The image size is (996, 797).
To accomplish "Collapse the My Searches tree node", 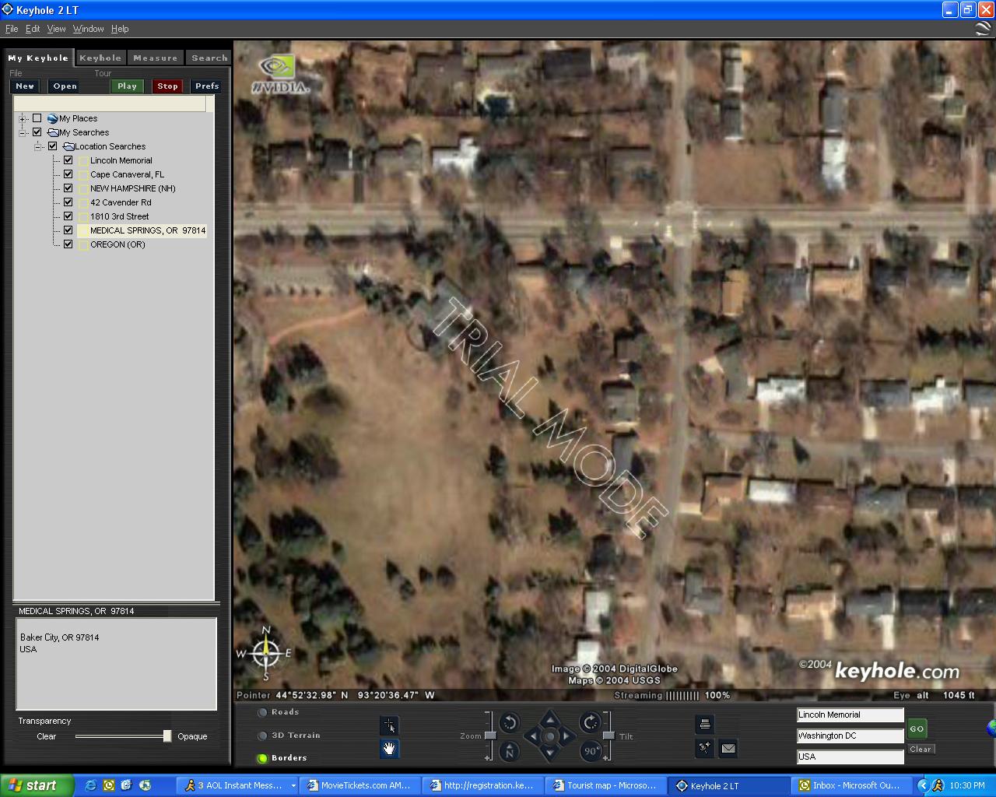I will pos(23,132).
